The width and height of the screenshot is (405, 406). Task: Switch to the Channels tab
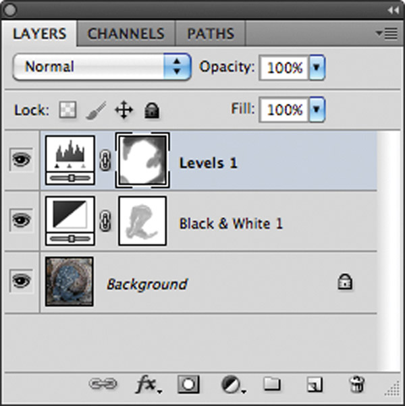[126, 34]
